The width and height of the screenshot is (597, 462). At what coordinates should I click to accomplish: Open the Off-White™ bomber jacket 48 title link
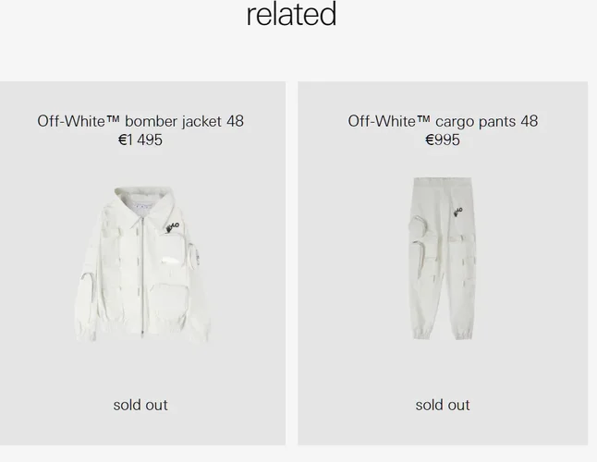pos(140,121)
